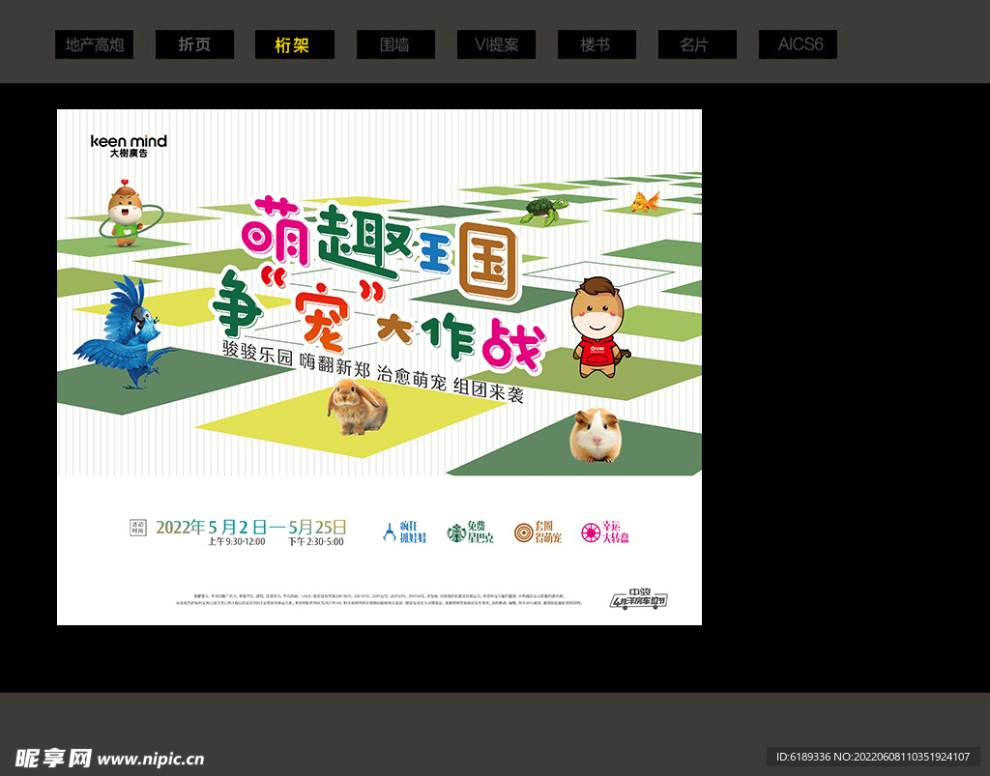Click the blue claw machine icon

[389, 532]
